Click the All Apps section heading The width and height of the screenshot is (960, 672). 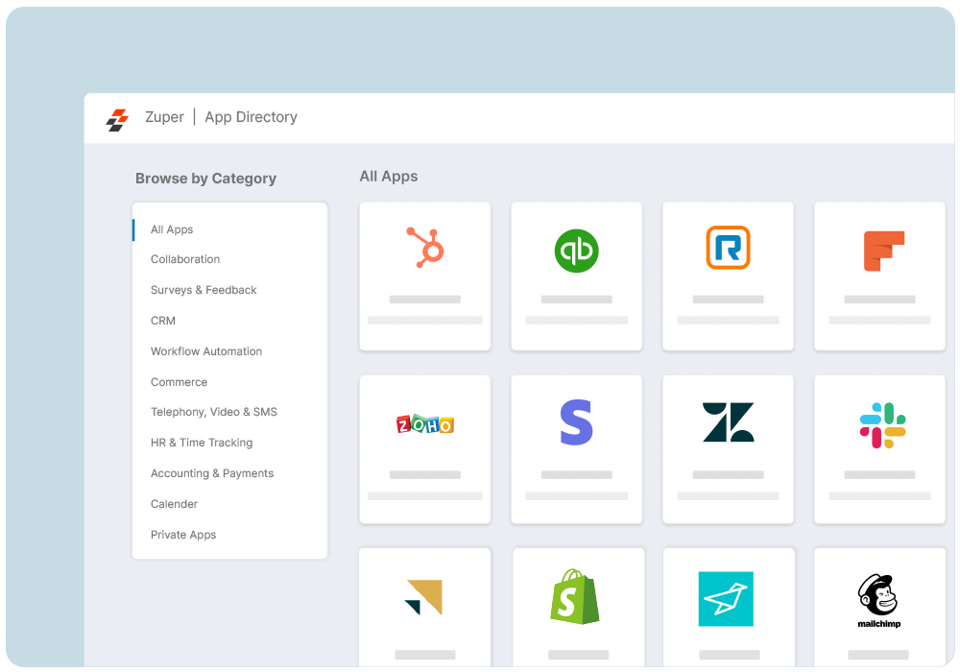pos(389,177)
